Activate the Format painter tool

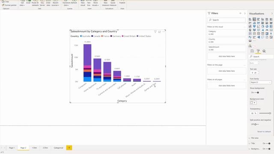click(9, 5)
